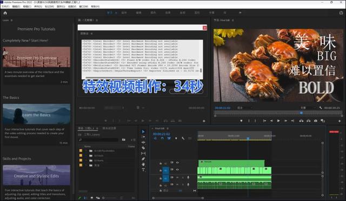This screenshot has width=346, height=201.
Task: Select the Type tool
Action: click(x=143, y=170)
